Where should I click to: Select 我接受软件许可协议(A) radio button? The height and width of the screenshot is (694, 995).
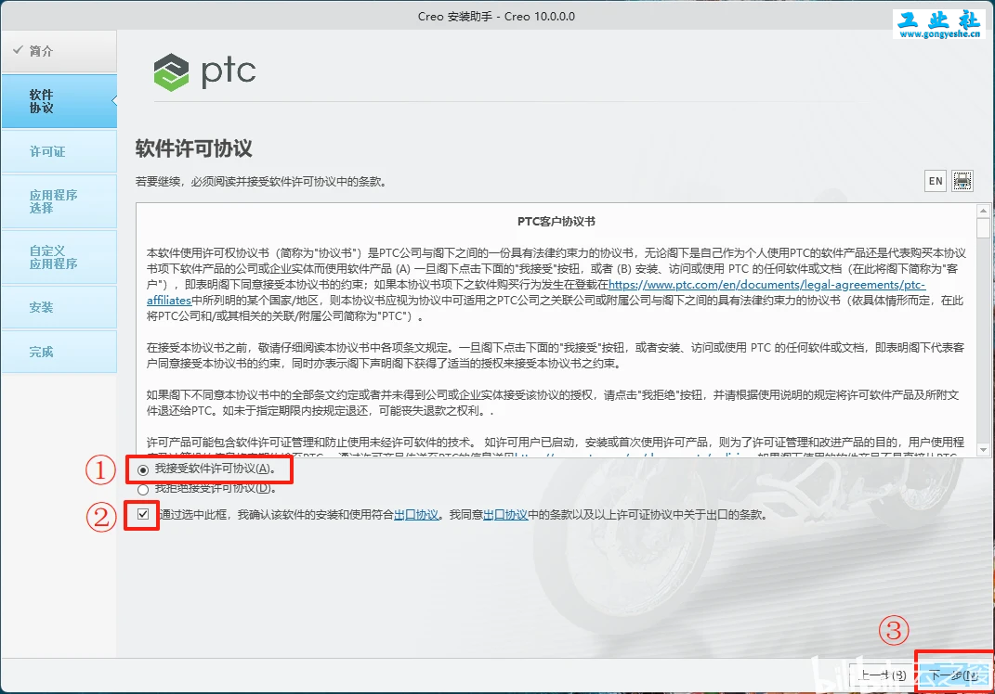pos(143,469)
